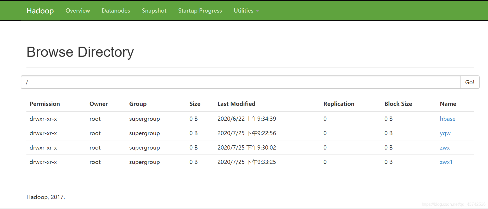Image resolution: width=488 pixels, height=209 pixels.
Task: Click the Owner column header
Action: [98, 104]
